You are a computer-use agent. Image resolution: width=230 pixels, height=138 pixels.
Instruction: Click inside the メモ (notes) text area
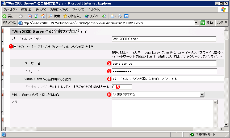pos(162,113)
